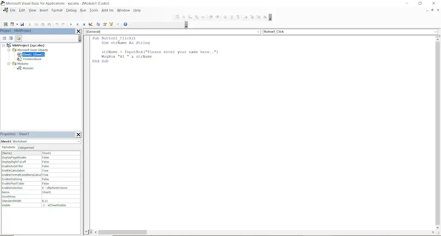The width and height of the screenshot is (441, 236).
Task: Save the workbook with the floppy icon
Action: [22, 24]
